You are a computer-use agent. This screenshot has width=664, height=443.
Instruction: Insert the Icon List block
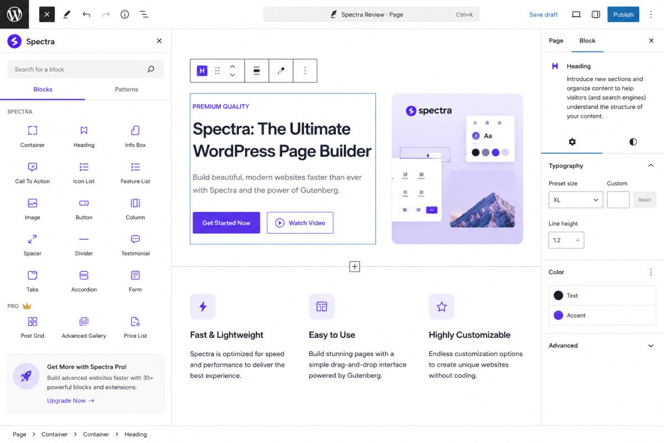(x=84, y=173)
